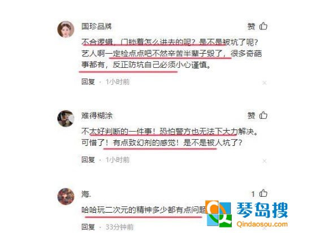Tap the thumbs-up on 海.'s comment
This screenshot has width=324, height=233.
[263, 193]
